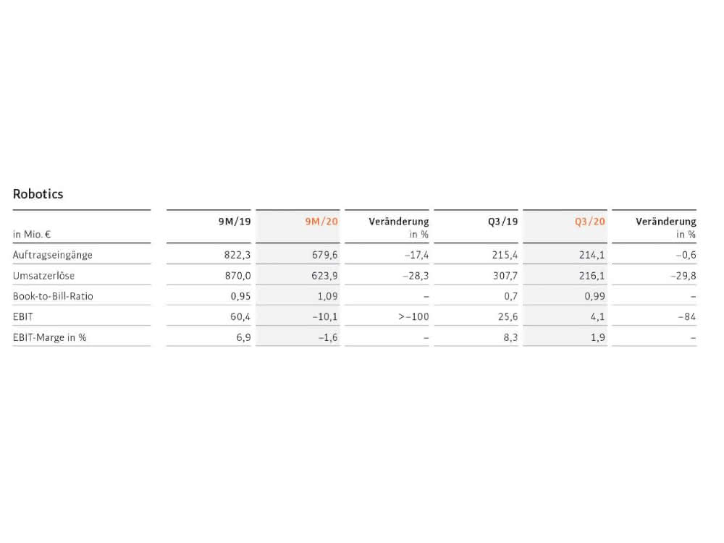This screenshot has width=724, height=543.
Task: Select the EBIT-Marge in % row label
Action: click(x=49, y=337)
